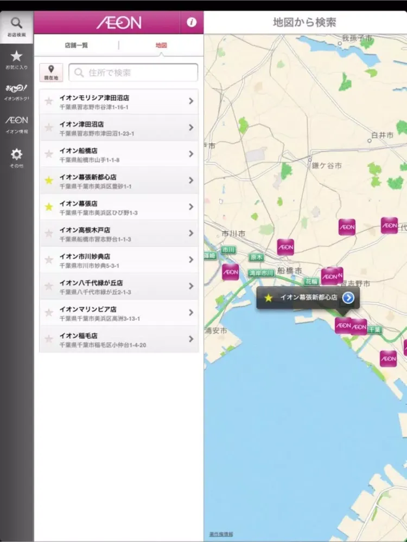Favorite イオン津田沼店 with its star
Viewport: 407px width, 542px height.
click(x=49, y=127)
